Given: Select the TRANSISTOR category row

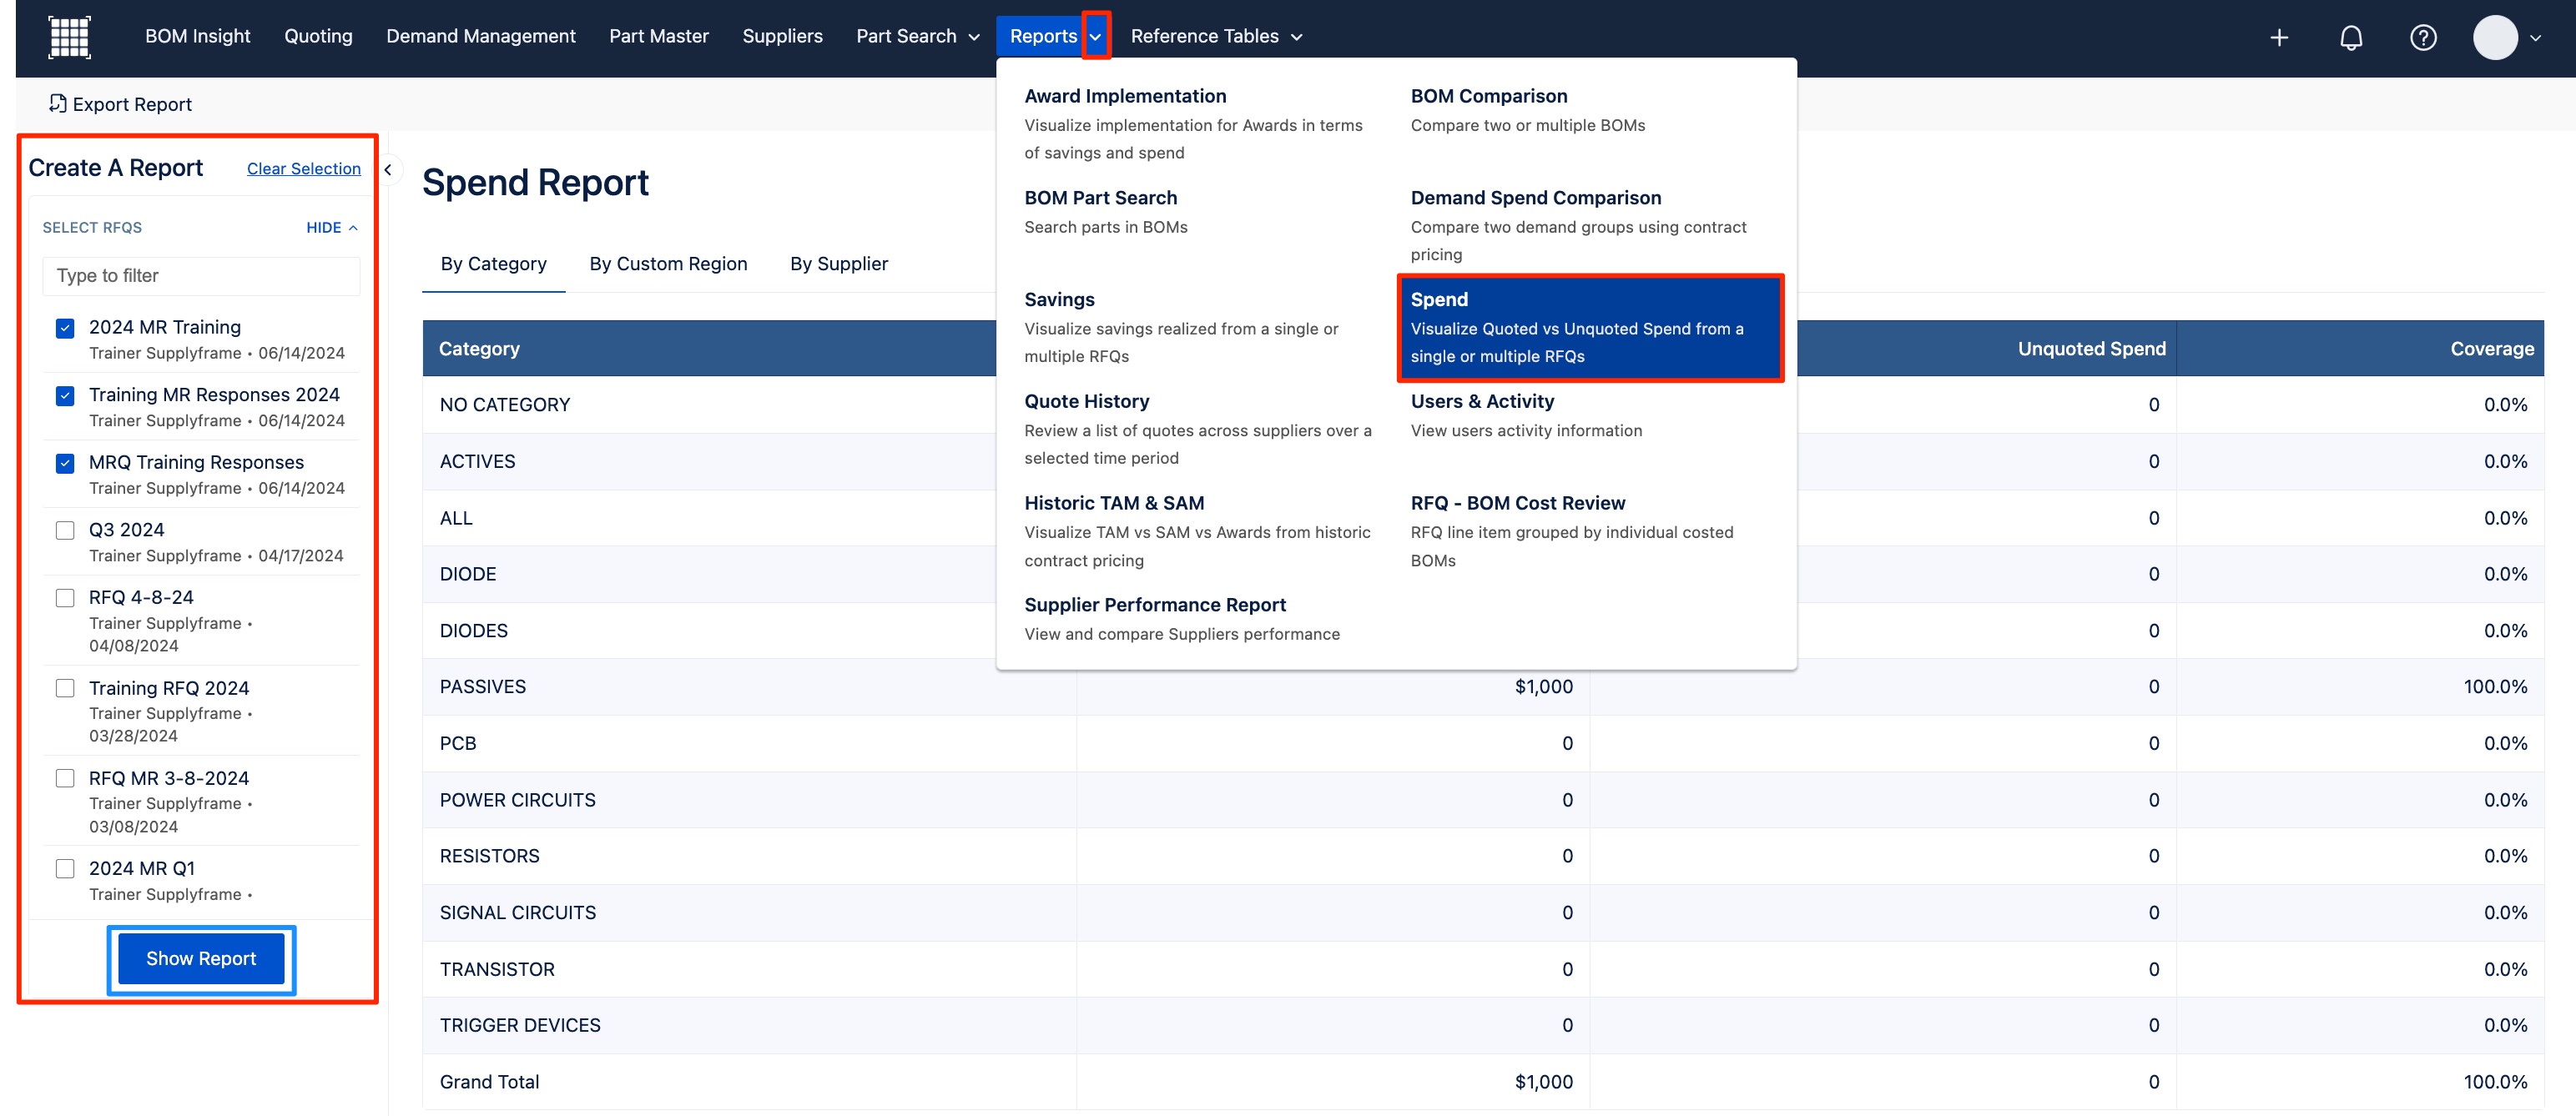Looking at the screenshot, I should [x=1482, y=970].
